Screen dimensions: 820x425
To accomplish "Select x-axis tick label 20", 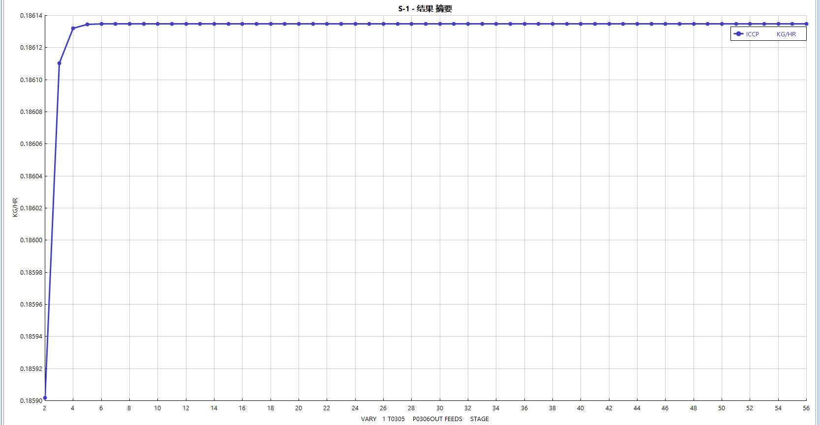I will point(299,408).
